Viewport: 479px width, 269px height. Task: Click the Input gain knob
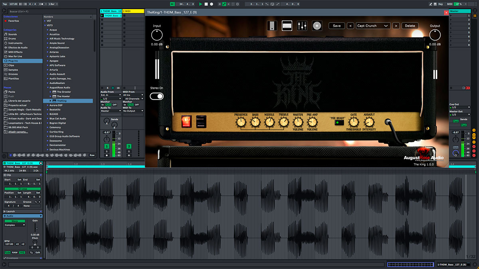pyautogui.click(x=157, y=35)
